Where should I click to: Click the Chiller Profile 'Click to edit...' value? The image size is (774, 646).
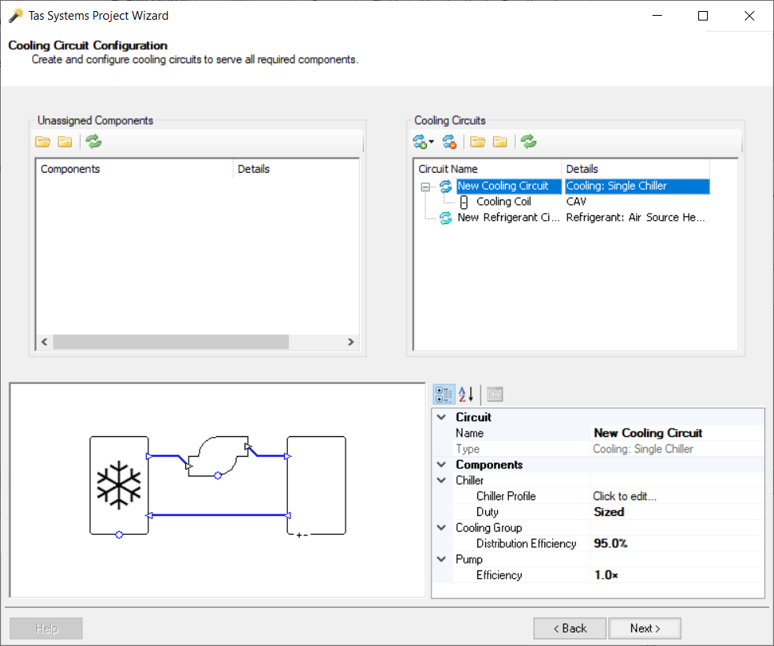point(677,496)
